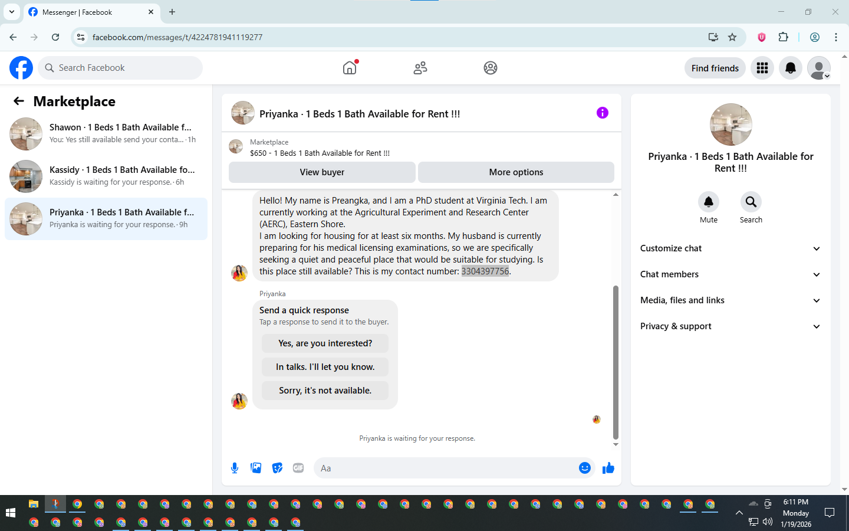Image resolution: width=849 pixels, height=531 pixels.
Task: Open the browser extensions puzzle icon
Action: click(x=783, y=37)
